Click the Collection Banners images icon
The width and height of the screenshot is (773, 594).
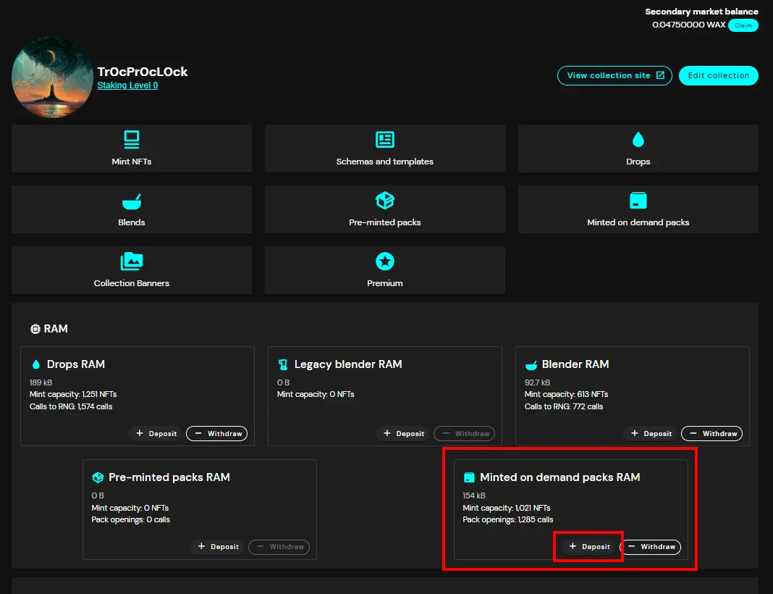click(132, 262)
